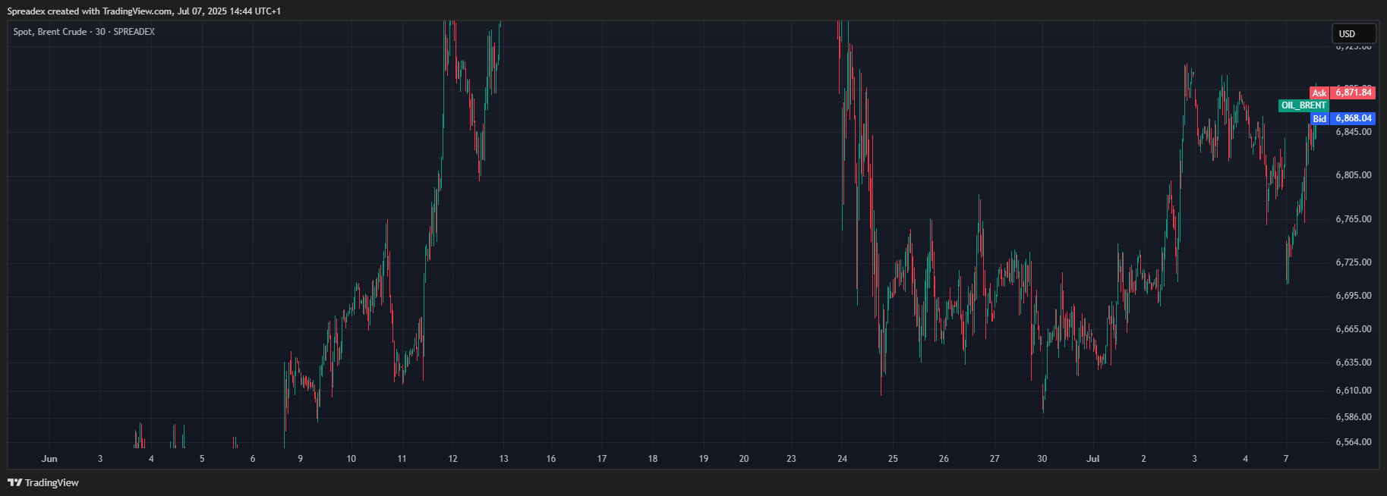Click date label 30 on time axis
Screen dimensions: 1387x496
[1042, 459]
